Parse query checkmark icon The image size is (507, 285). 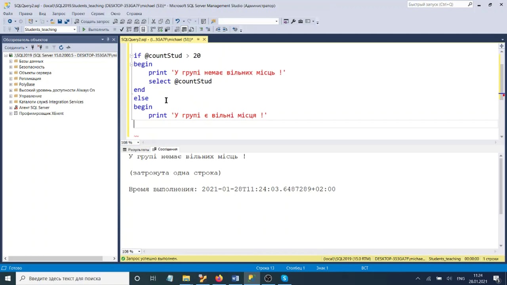122,29
